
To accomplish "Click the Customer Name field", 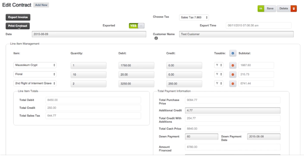I will 237,34.
